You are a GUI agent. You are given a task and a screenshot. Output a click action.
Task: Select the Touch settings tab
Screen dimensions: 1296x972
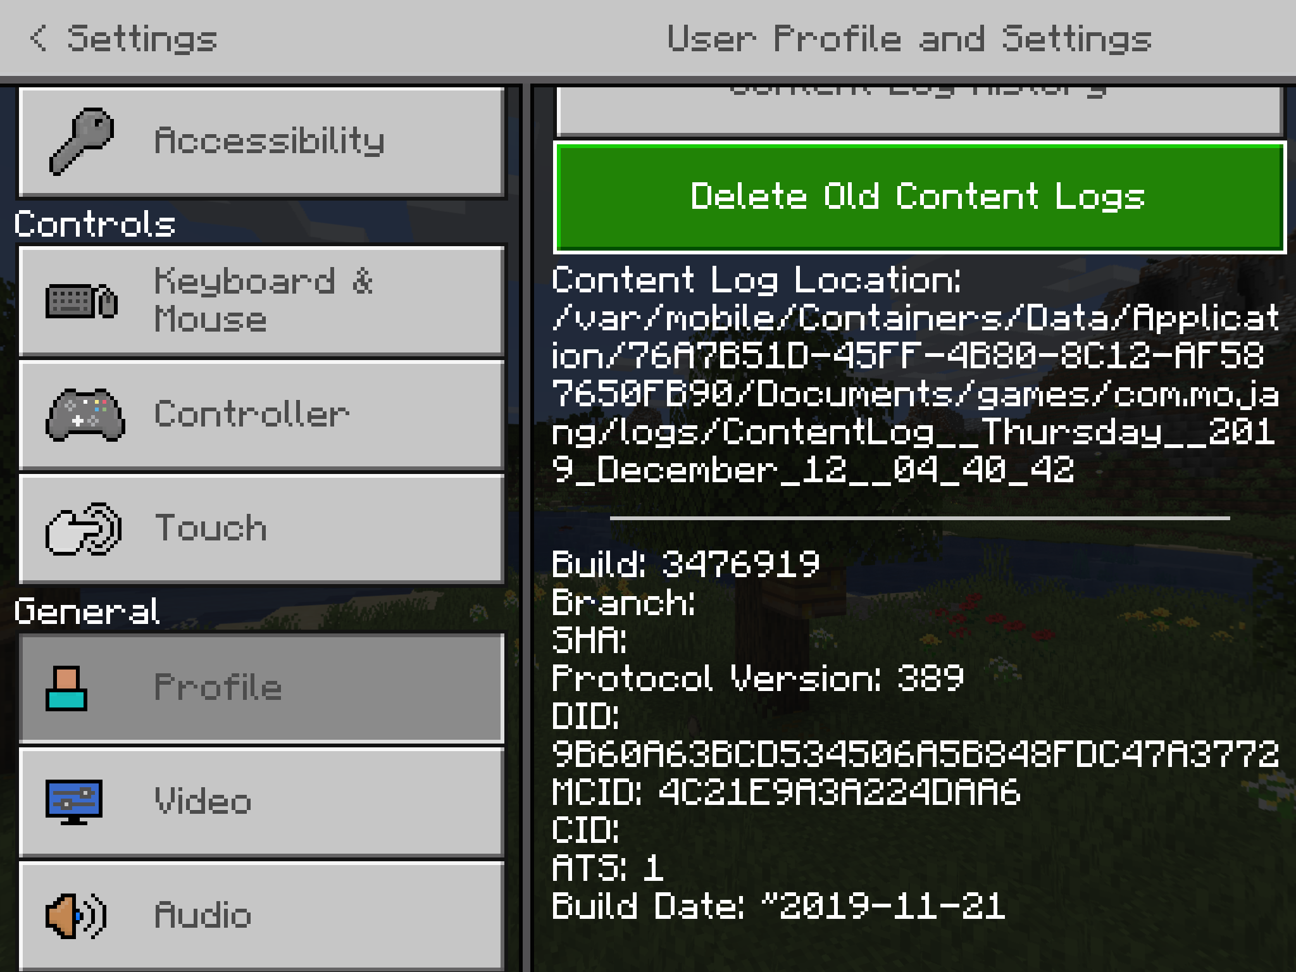point(261,529)
